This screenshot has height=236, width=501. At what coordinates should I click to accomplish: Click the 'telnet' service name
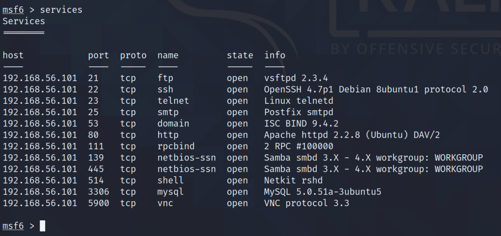coord(173,100)
